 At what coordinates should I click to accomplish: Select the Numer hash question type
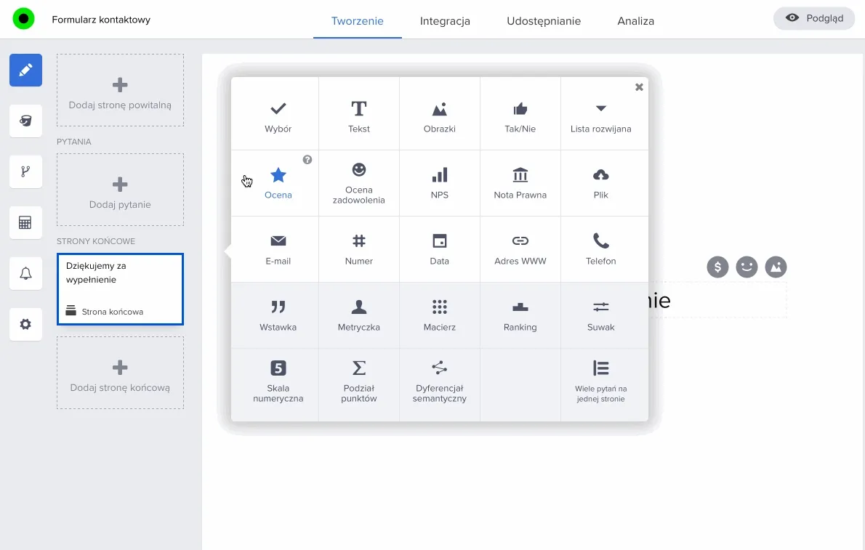358,249
